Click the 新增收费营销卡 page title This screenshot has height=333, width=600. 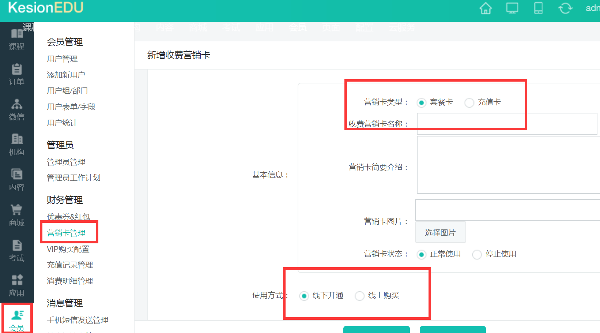179,55
